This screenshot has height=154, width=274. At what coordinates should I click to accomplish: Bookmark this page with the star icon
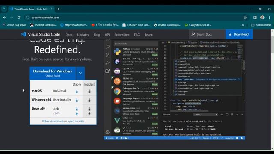[245, 18]
